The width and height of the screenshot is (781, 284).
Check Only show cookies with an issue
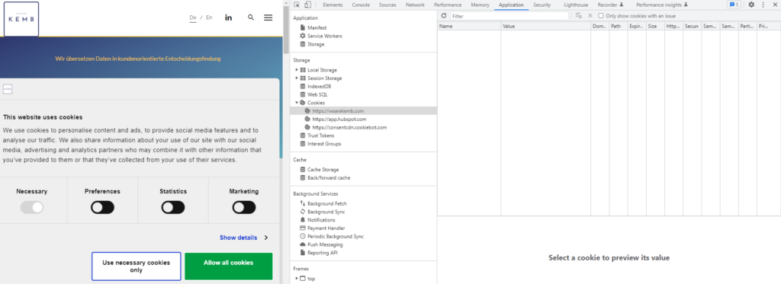[601, 16]
